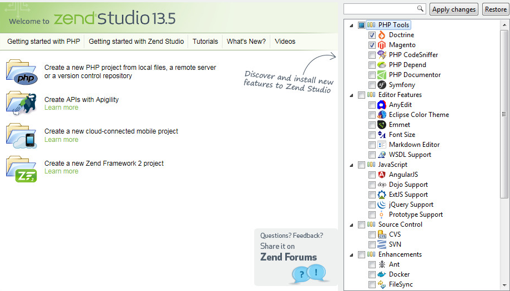
Task: Switch to the Tutorials tab
Action: tap(205, 42)
